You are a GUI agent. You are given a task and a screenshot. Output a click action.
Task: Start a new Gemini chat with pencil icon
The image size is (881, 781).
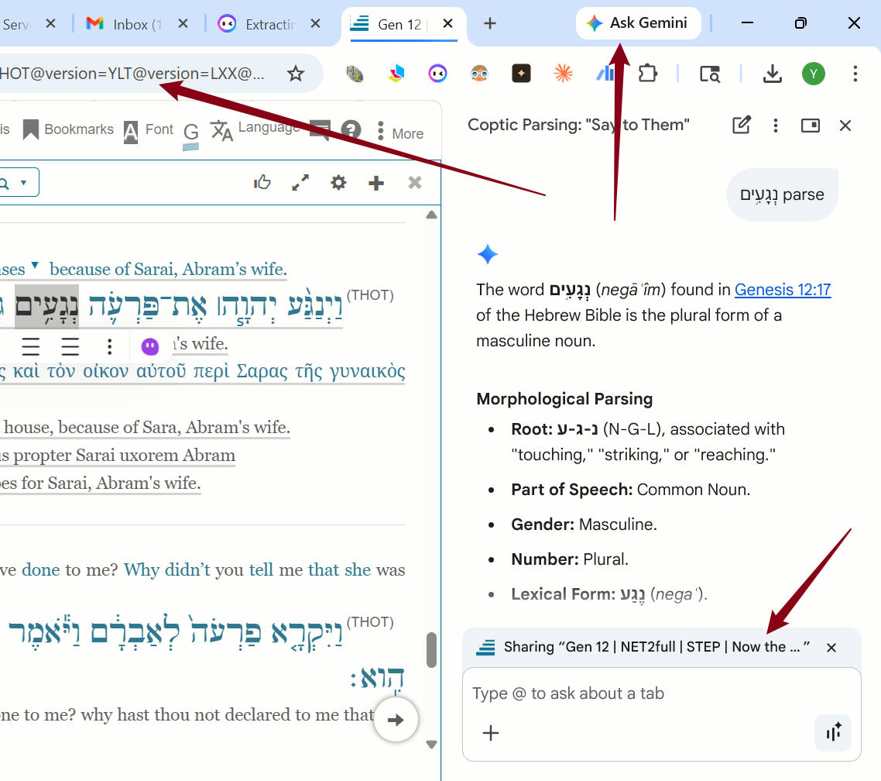[x=741, y=125]
